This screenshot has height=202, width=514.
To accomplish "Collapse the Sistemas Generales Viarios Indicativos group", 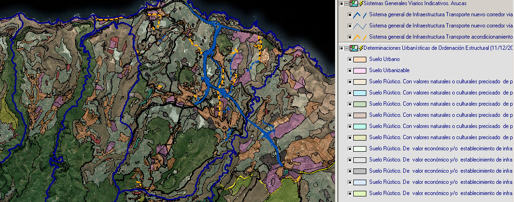I will [x=346, y=4].
